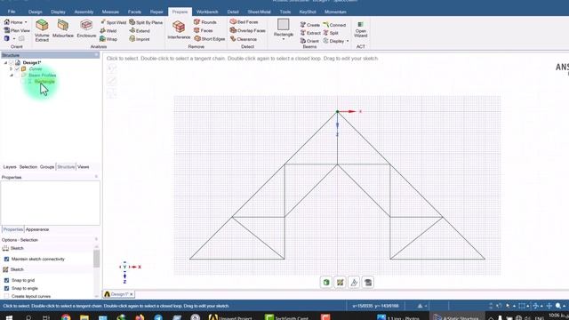Open the Enclosure tool
Viewport: 569px width, 320px height.
86,28
